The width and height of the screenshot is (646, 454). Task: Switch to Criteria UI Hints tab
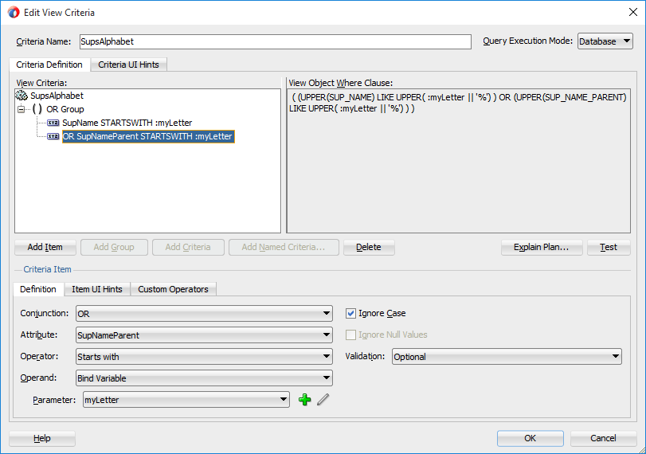pyautogui.click(x=128, y=65)
